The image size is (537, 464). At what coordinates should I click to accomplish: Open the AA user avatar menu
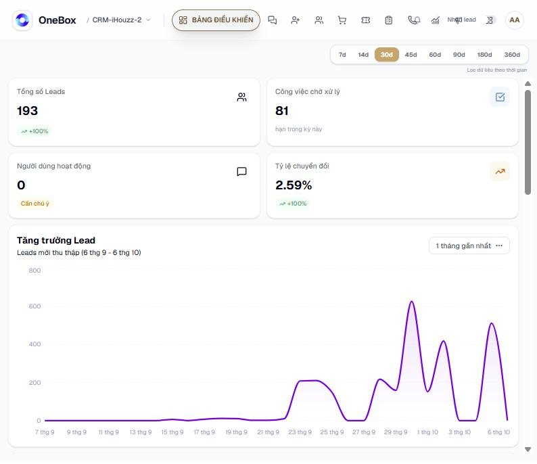point(514,20)
